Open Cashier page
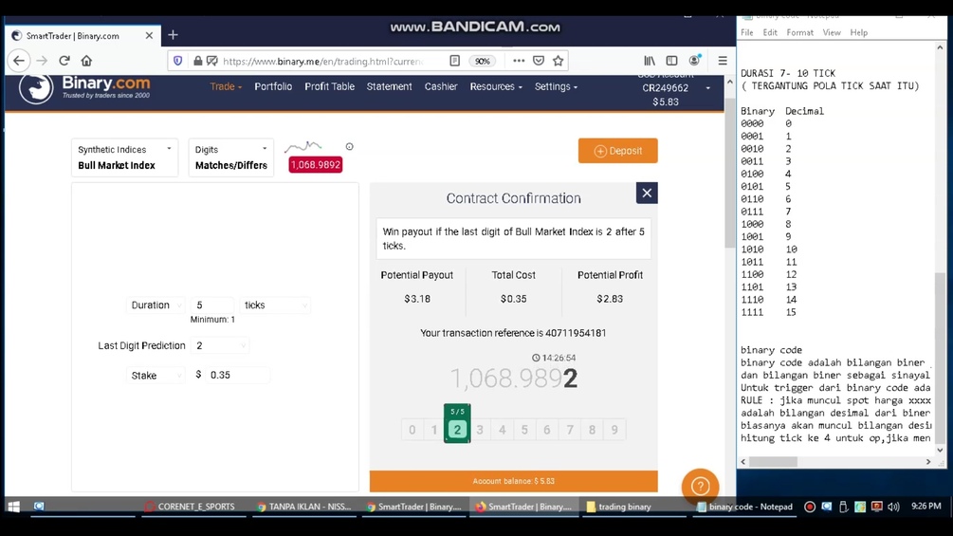 coord(441,87)
